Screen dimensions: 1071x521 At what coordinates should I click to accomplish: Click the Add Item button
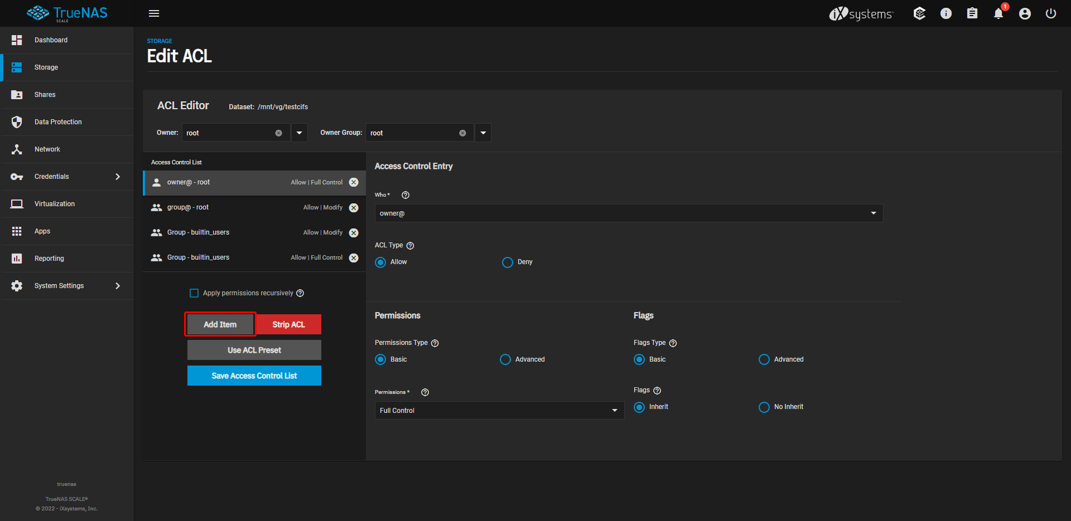(220, 324)
